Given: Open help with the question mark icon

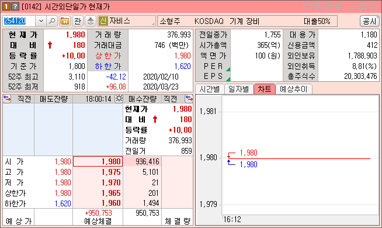Looking at the screenshot, I should tap(15, 6).
